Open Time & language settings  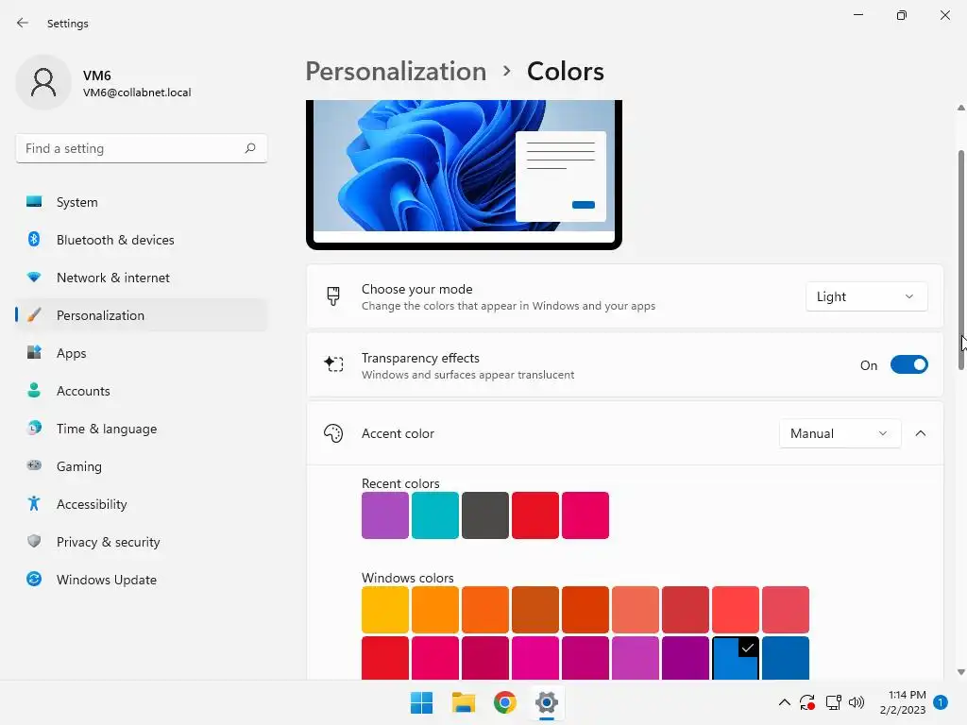[142, 429]
